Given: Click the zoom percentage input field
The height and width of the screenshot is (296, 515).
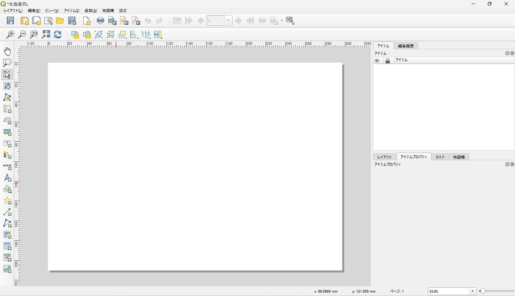Looking at the screenshot, I should [x=449, y=291].
